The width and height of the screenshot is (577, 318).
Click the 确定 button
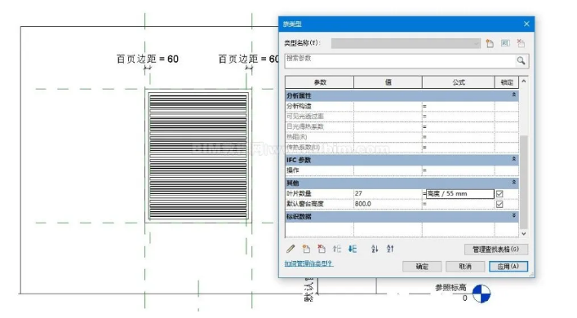pyautogui.click(x=422, y=267)
